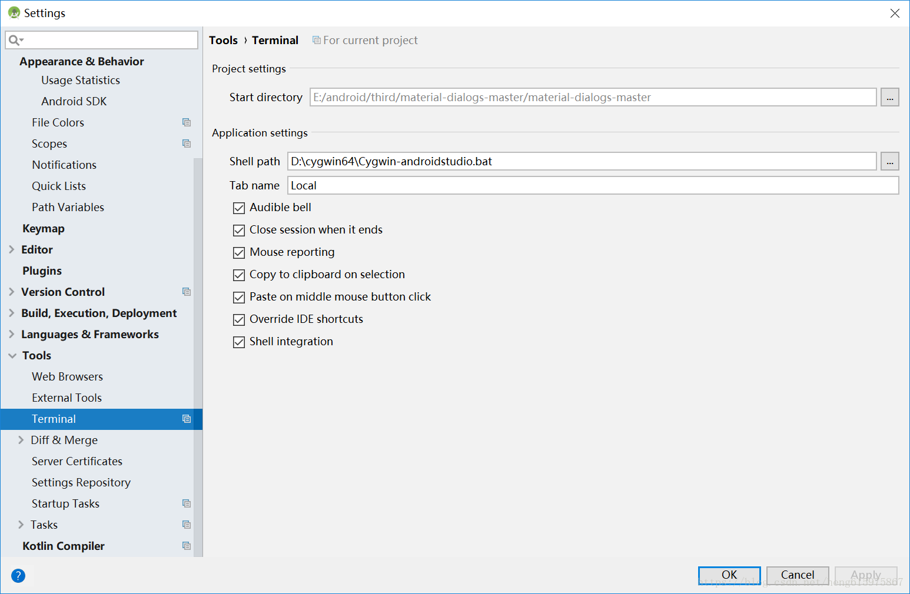This screenshot has width=910, height=594.
Task: Click project-level icon beside Scopes
Action: (187, 144)
